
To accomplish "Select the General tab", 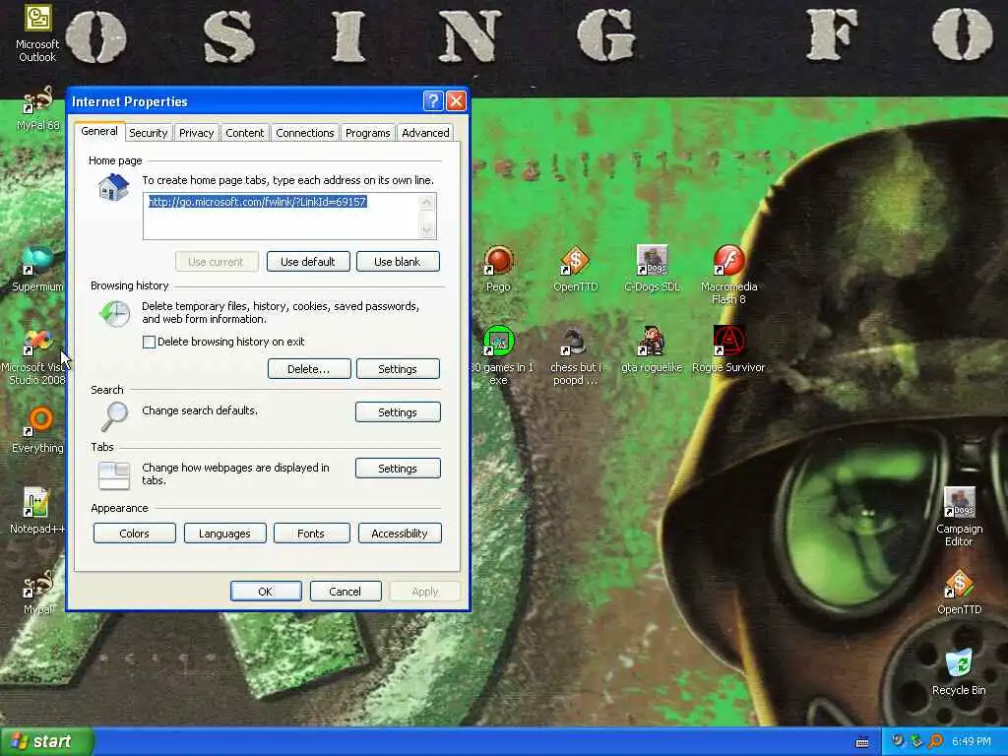I will [x=99, y=131].
